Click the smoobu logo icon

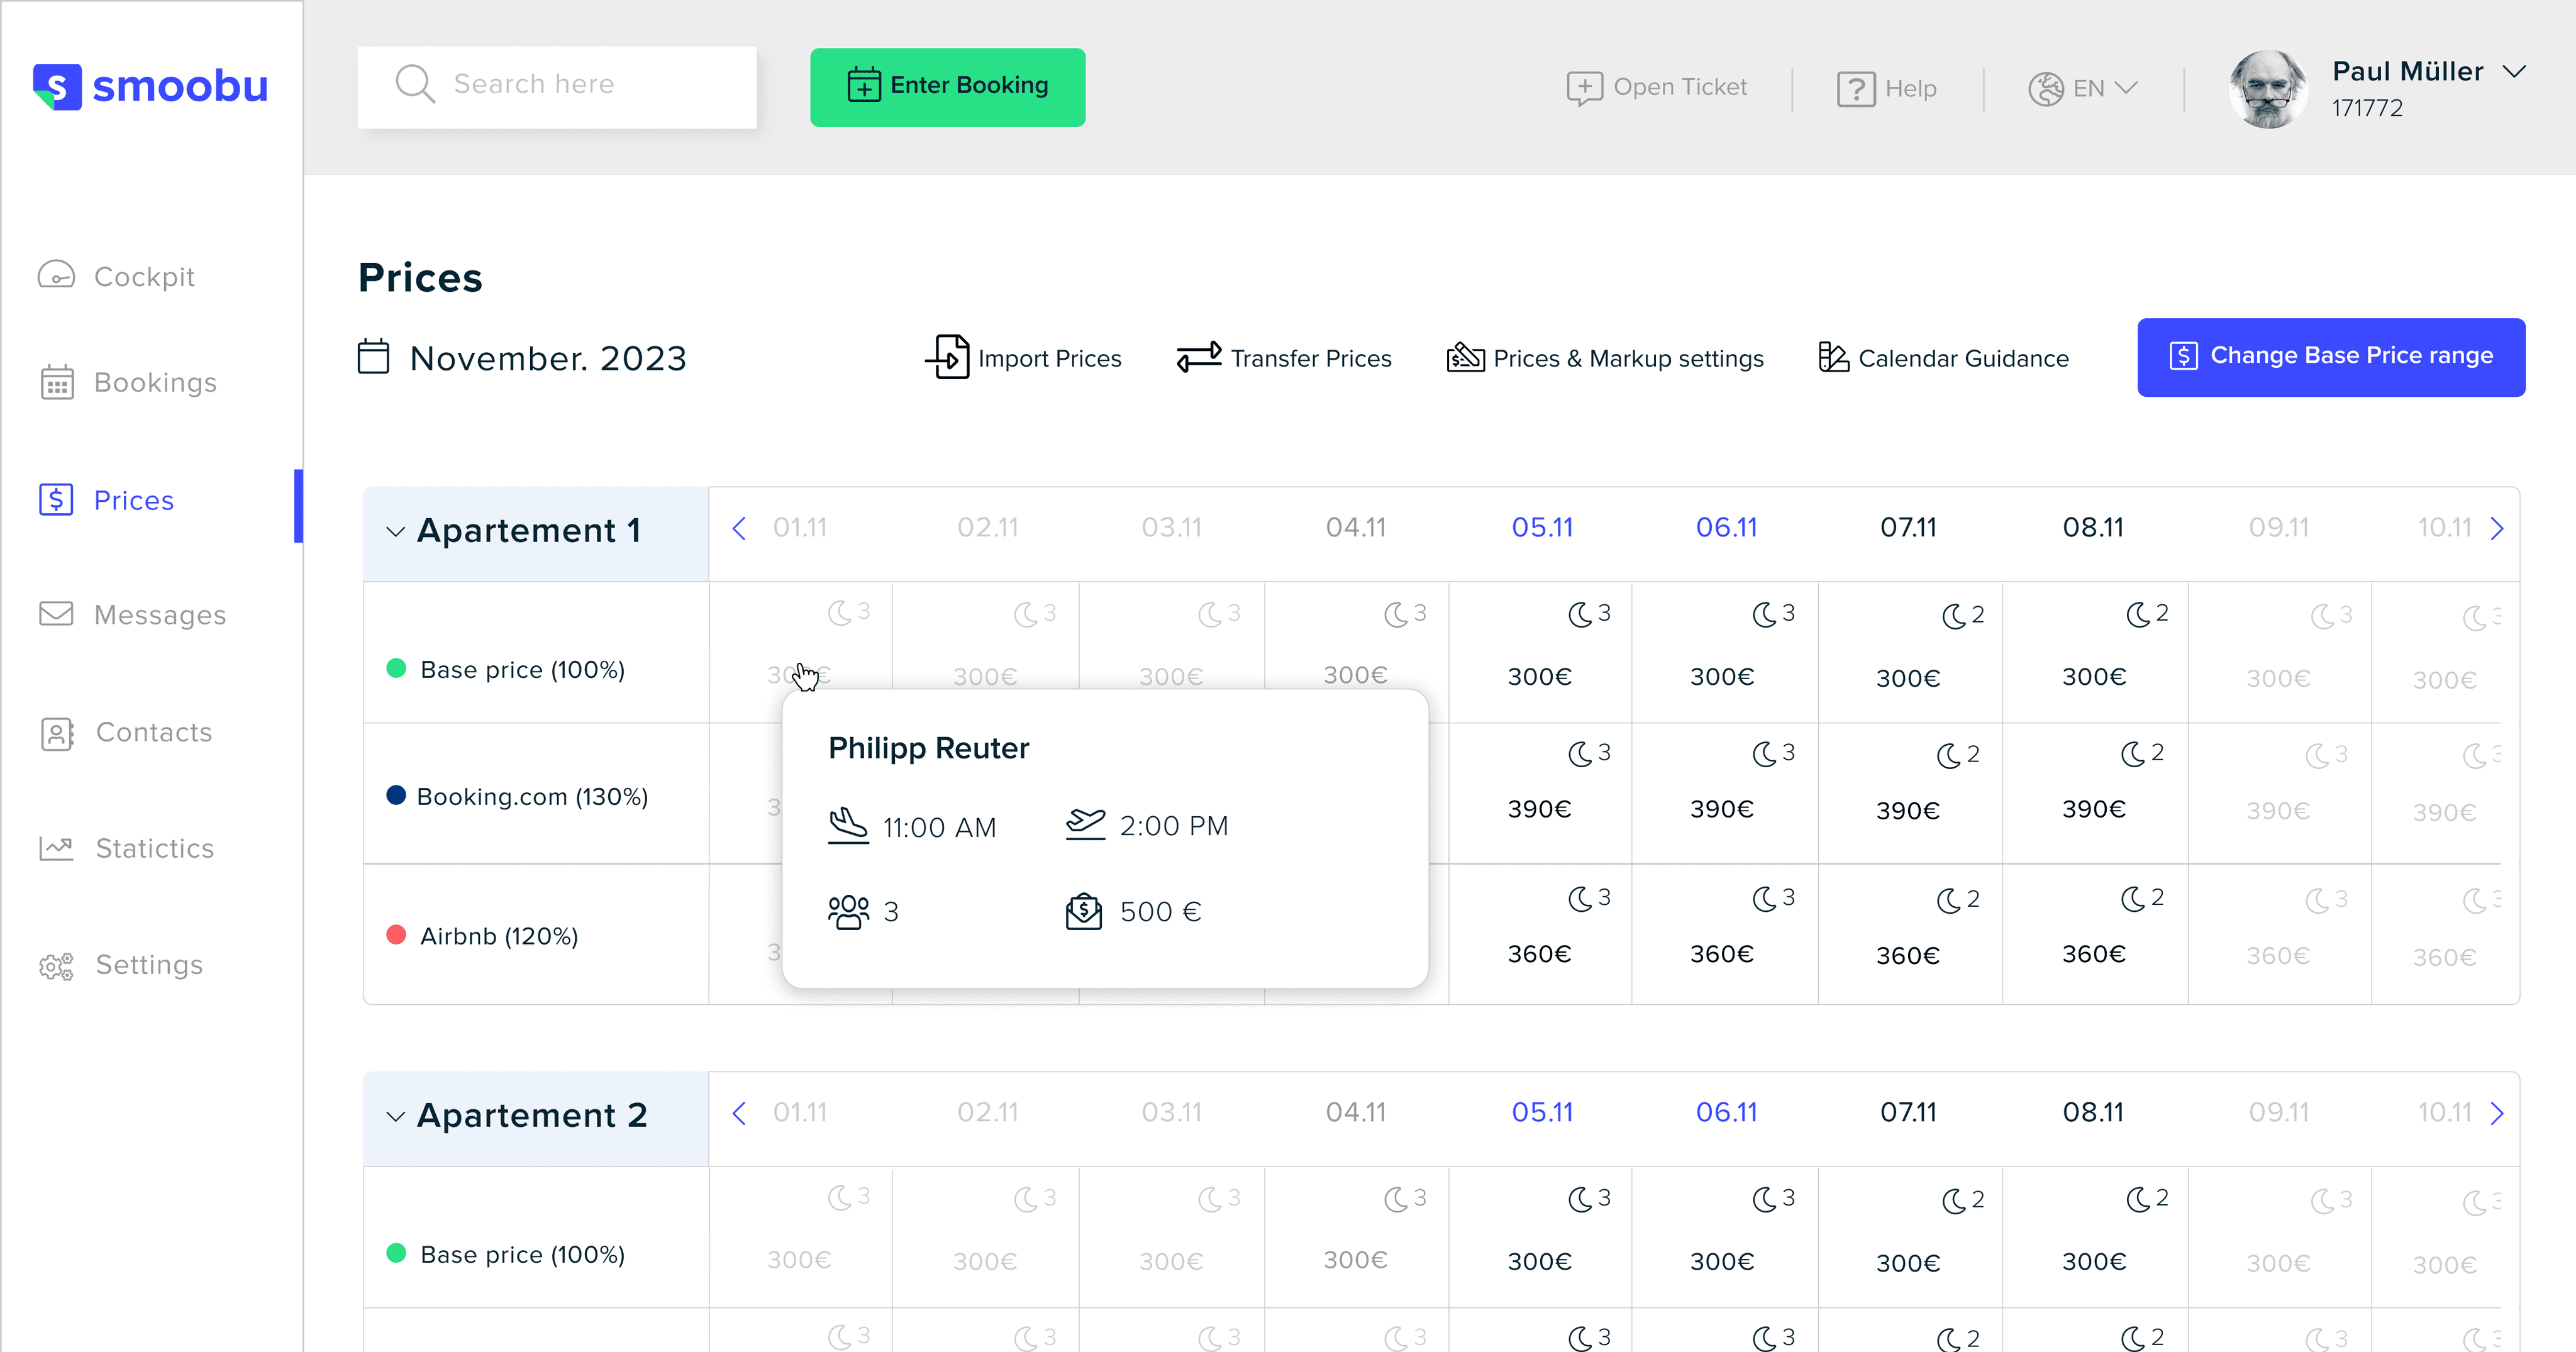point(57,87)
